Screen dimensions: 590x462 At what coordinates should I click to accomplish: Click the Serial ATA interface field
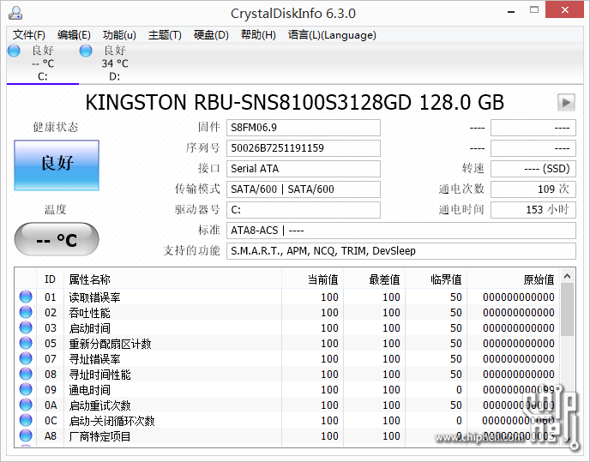(x=304, y=169)
